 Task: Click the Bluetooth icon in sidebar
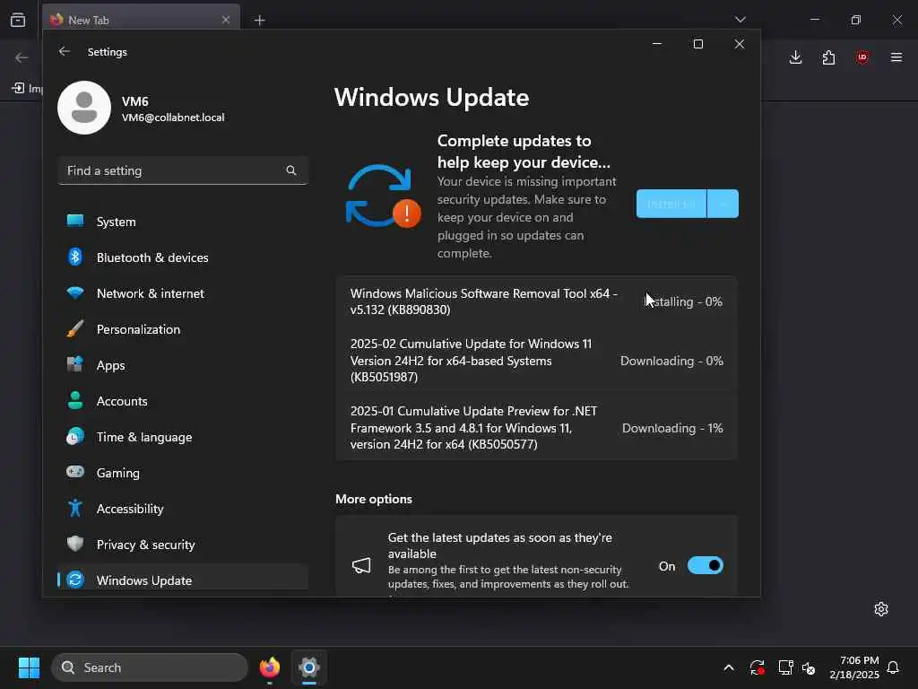[x=75, y=257]
